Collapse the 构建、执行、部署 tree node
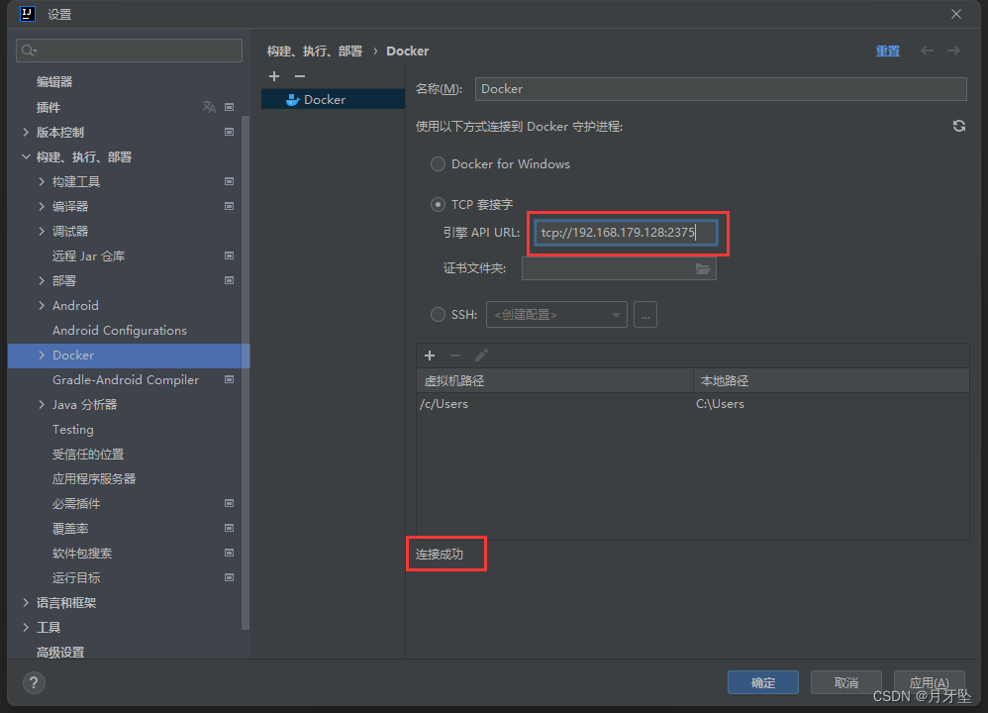Image resolution: width=988 pixels, height=713 pixels. [26, 156]
